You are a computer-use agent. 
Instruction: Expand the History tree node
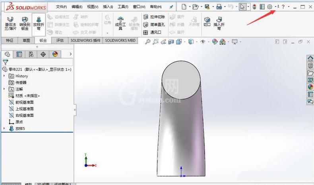coord(4,76)
